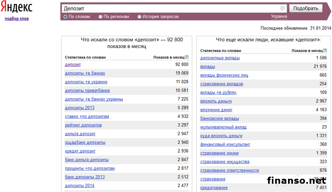Click the 'ощадбанк депозиты' link

tap(85, 142)
